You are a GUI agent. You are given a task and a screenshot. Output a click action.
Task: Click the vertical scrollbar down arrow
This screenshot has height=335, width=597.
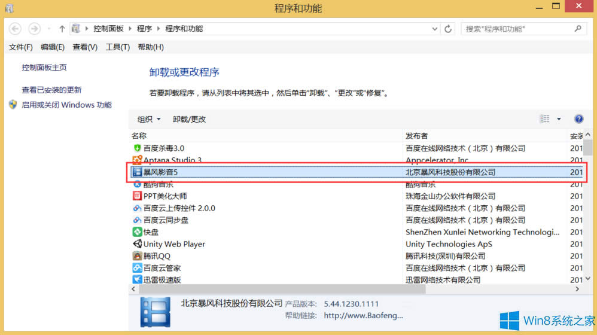click(x=588, y=279)
